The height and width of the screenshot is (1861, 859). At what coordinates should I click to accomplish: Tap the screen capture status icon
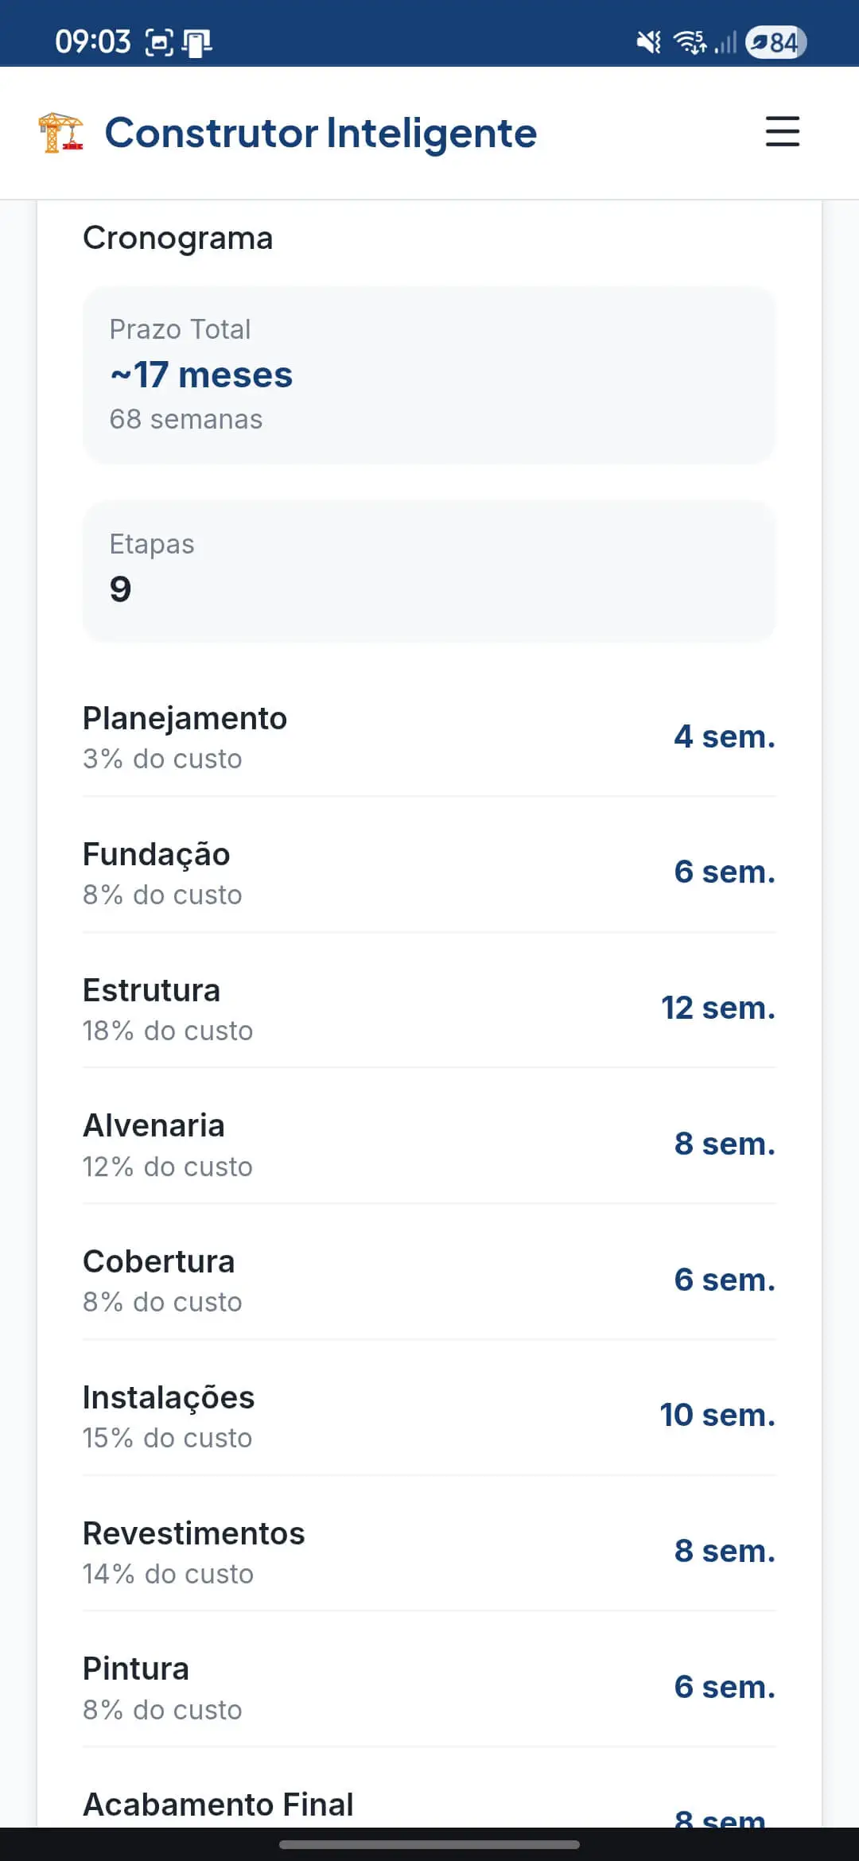pos(159,42)
